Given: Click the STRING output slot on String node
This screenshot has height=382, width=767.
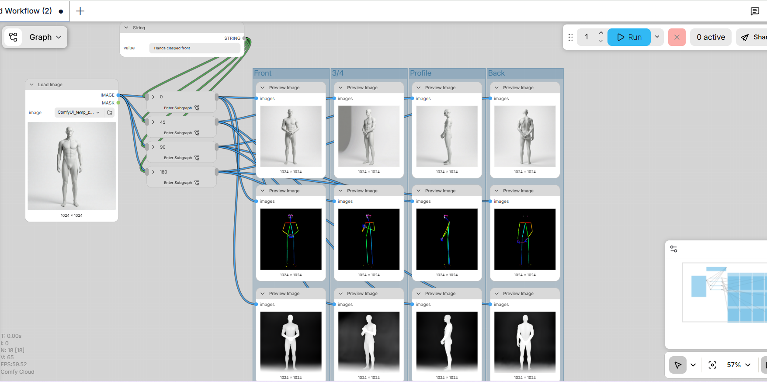Looking at the screenshot, I should 244,38.
